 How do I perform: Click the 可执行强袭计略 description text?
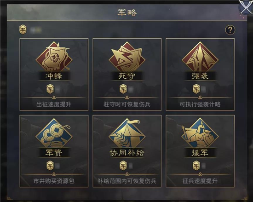click(x=200, y=104)
